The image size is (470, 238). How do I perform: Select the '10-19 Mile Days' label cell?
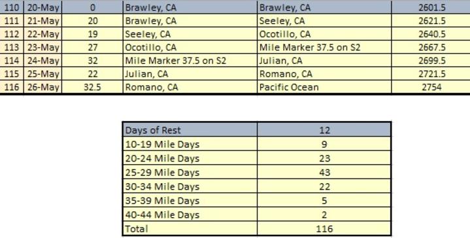[190, 144]
